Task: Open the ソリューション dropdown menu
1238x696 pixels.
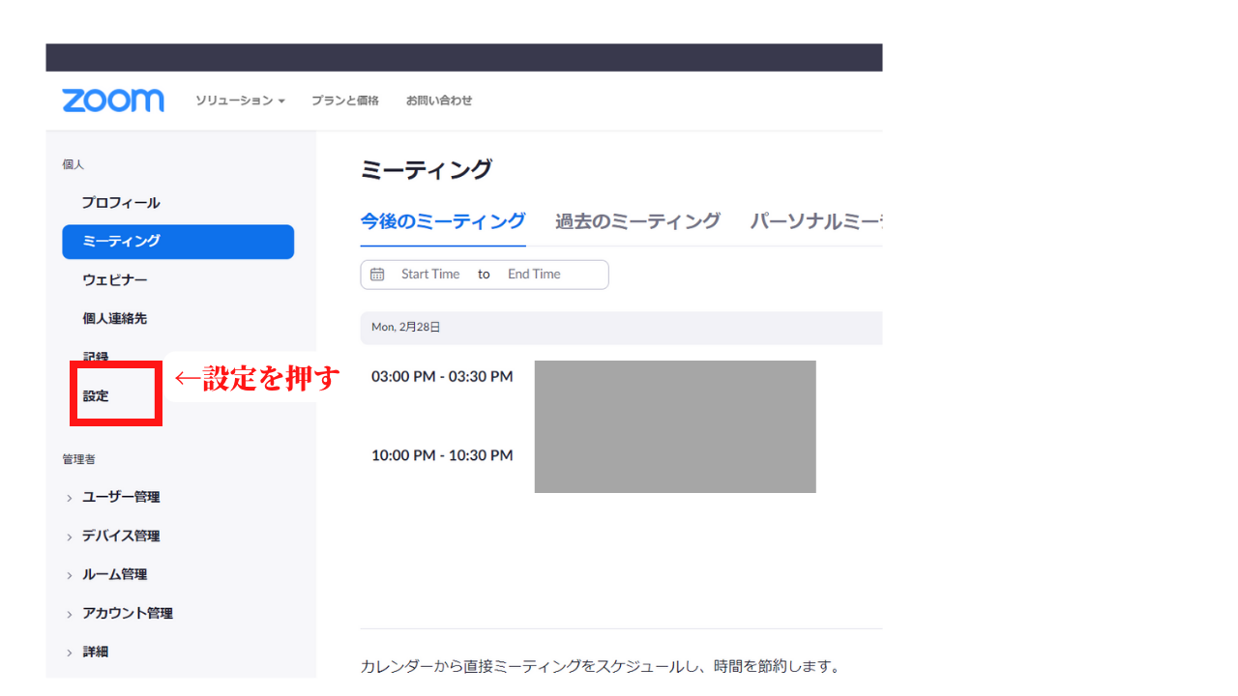Action: pos(240,101)
